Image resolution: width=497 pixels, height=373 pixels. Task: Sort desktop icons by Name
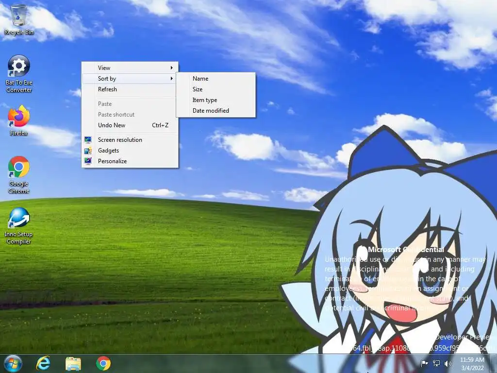(215, 78)
